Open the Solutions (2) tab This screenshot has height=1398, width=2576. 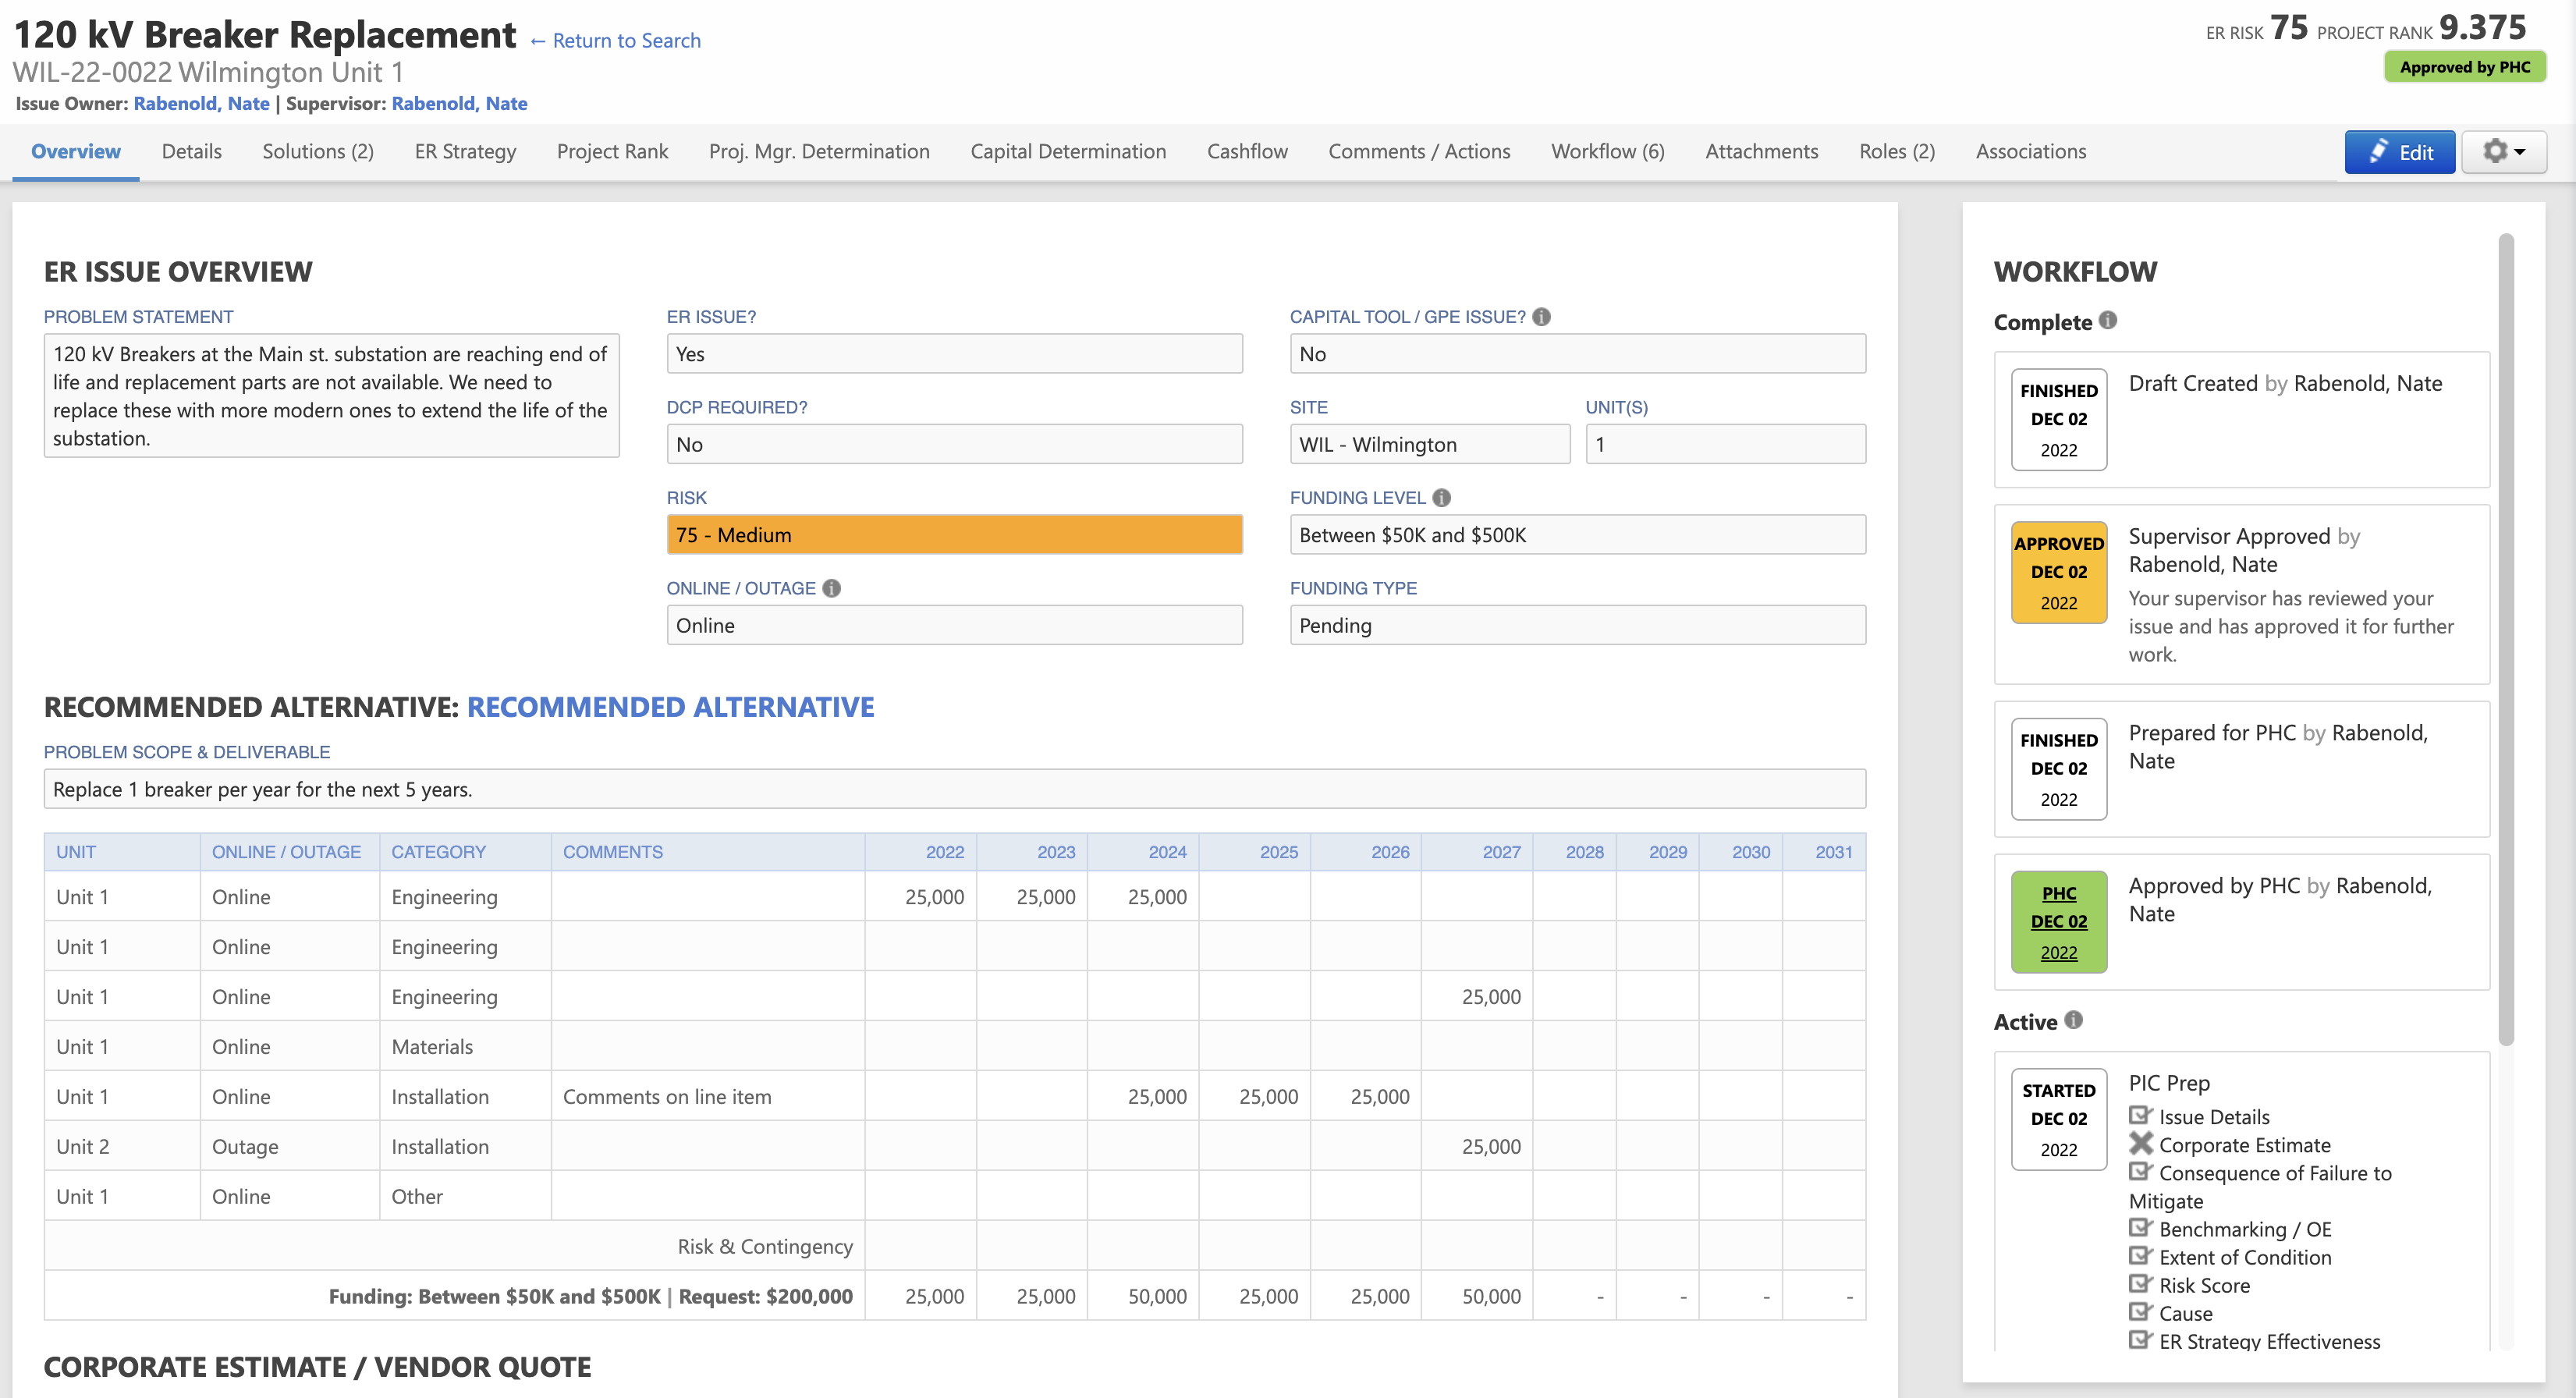point(318,152)
